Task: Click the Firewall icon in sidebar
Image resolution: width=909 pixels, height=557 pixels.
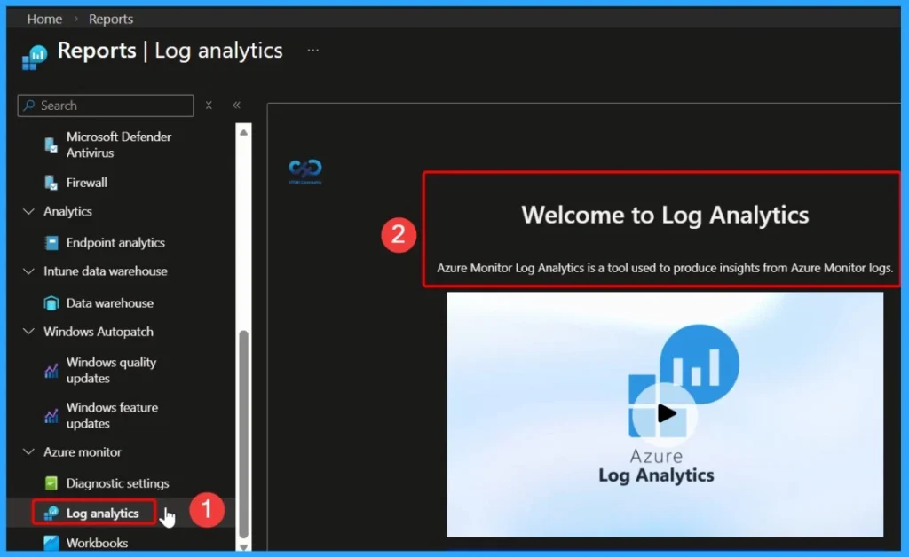Action: tap(51, 183)
